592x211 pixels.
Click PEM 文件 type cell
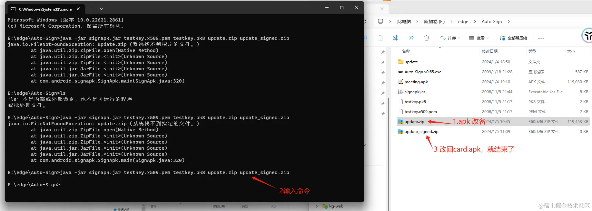[537, 111]
